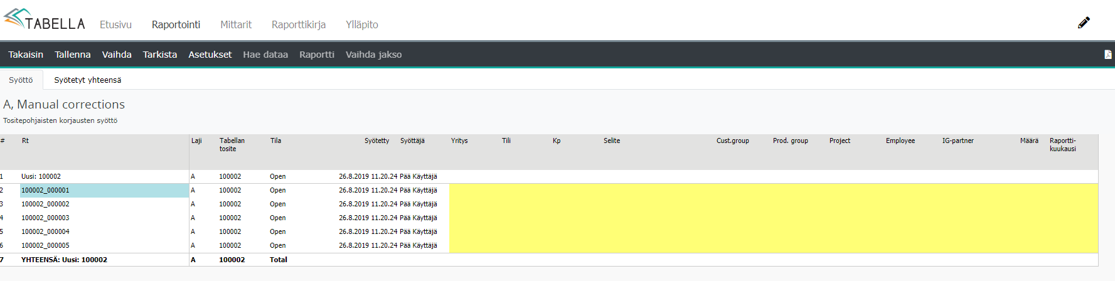
Task: Switch to Syötetyt yhteensä tab
Action: [88, 80]
